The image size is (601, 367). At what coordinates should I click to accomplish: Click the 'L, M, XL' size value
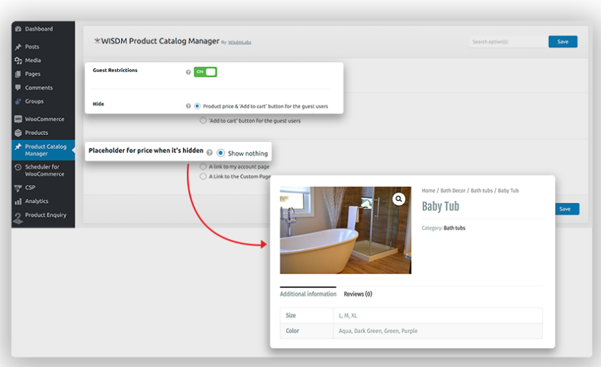coord(348,316)
